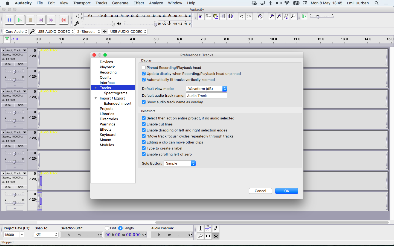Uncheck Select then act on entire project
Image resolution: width=394 pixels, height=246 pixels.
[144, 118]
